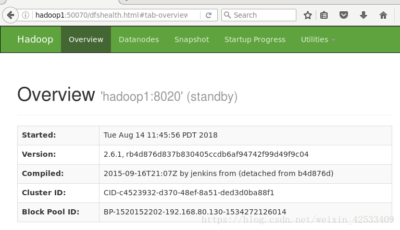Click the 'Version:' row label
Viewport: 400px width, 230px height.
click(x=39, y=154)
